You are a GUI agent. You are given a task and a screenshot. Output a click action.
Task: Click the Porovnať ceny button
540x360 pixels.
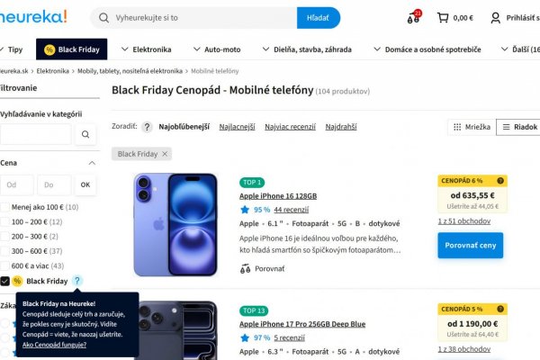470,245
